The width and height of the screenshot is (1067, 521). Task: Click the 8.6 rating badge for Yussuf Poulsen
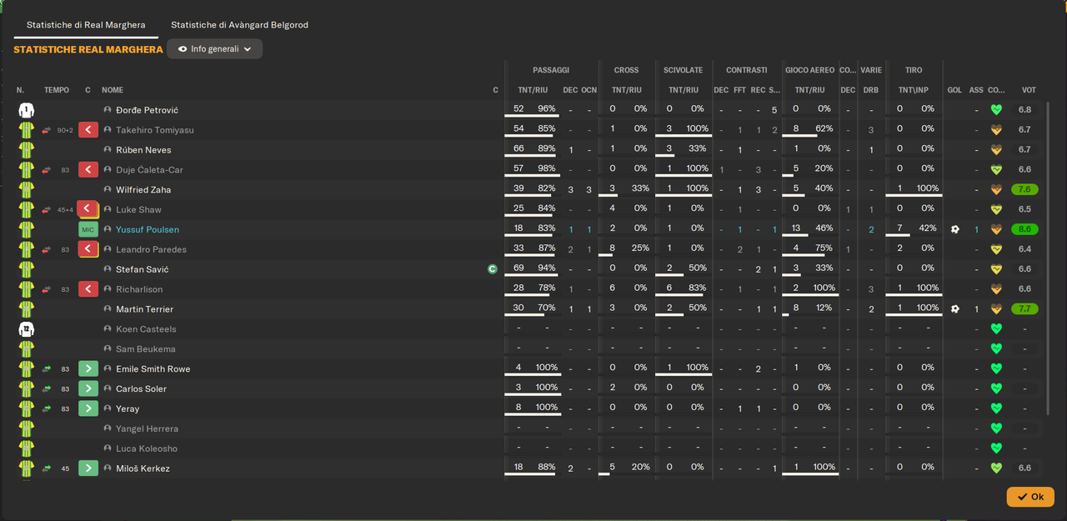1025,229
